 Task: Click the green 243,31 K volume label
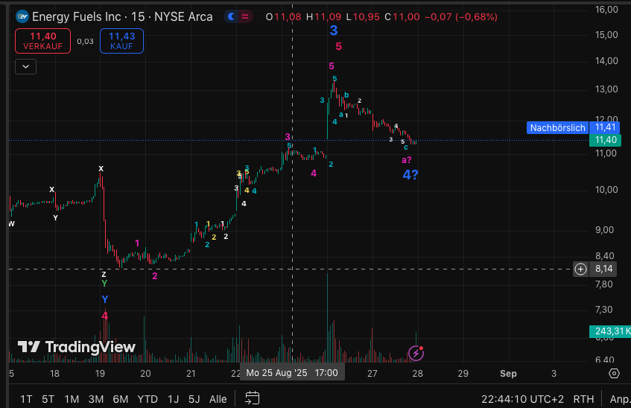click(609, 331)
